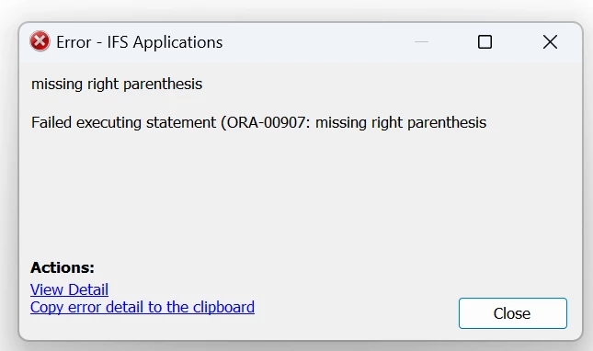Screen dimensions: 593x351
Task: Click the bold Actions: label
Action: pos(63,267)
